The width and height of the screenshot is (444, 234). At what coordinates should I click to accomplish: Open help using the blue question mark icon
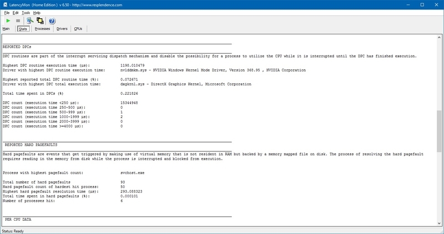click(52, 21)
